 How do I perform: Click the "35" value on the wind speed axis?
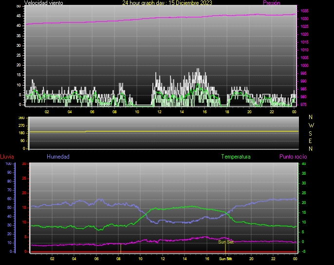19,36
